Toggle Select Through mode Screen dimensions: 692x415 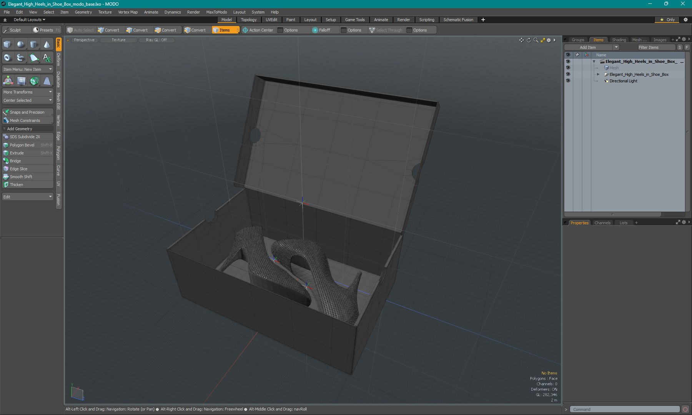386,30
